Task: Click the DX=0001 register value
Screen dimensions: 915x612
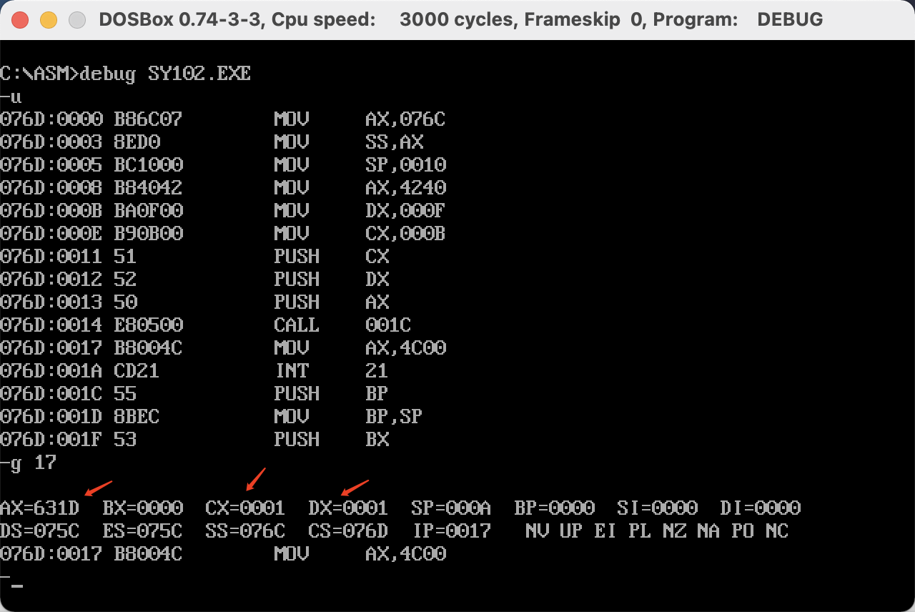Action: pos(348,508)
